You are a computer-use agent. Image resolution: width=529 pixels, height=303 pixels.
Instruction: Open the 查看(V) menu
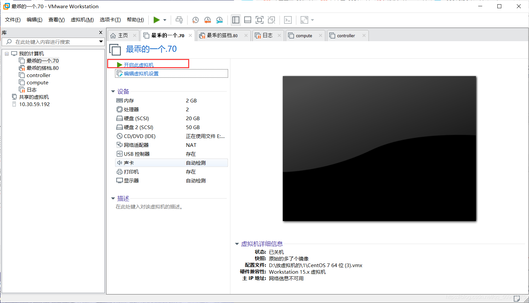pos(57,20)
